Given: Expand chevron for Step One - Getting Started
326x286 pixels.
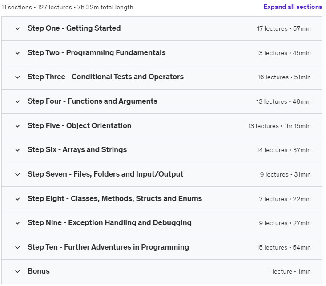Looking at the screenshot, I should pyautogui.click(x=18, y=29).
